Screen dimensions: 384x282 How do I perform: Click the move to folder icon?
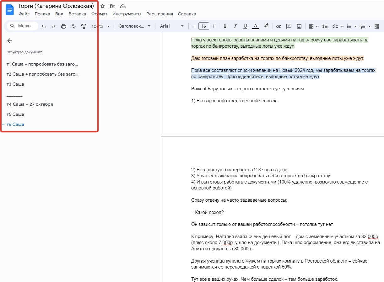113,6
